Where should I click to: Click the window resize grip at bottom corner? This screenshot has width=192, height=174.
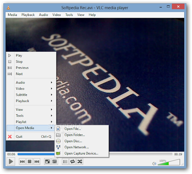pos(182,164)
